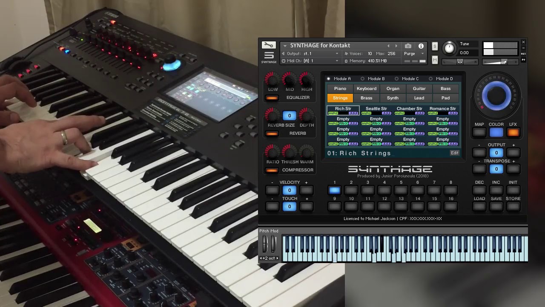The height and width of the screenshot is (307, 545).
Task: Open the Midi Ch dropdown
Action: (x=310, y=61)
